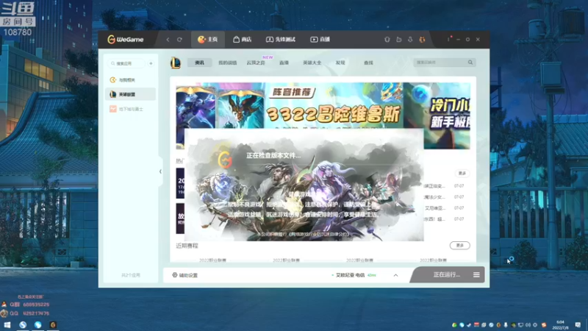Click the magnifier icon in the summoner search
588x331 pixels.
(x=470, y=63)
